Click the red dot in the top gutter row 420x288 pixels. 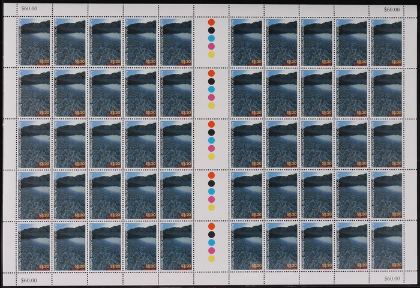(x=211, y=23)
